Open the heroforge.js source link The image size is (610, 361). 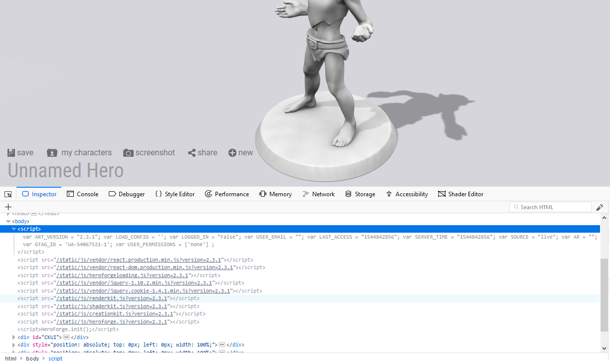pos(112,321)
